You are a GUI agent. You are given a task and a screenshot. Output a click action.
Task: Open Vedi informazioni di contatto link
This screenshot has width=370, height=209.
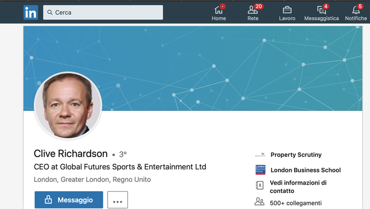pyautogui.click(x=298, y=187)
